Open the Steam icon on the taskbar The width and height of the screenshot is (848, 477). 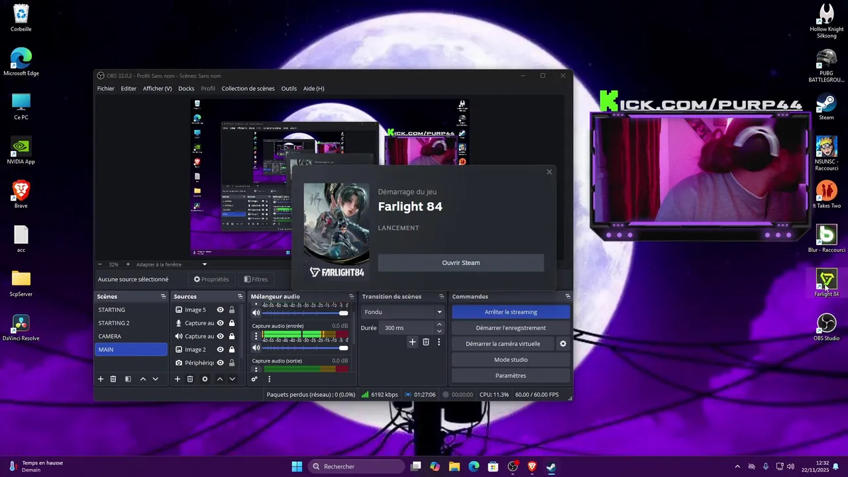pyautogui.click(x=551, y=466)
